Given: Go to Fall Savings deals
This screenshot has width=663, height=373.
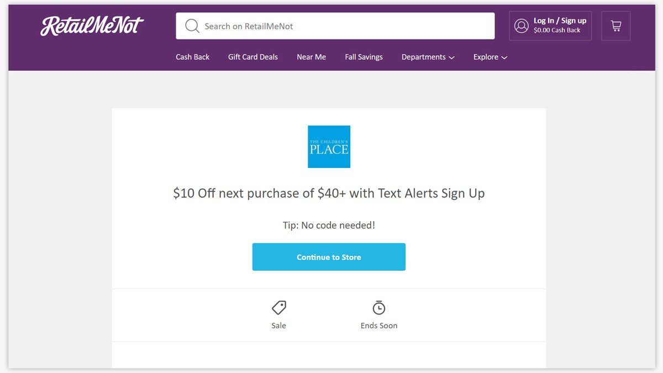Looking at the screenshot, I should click(364, 57).
